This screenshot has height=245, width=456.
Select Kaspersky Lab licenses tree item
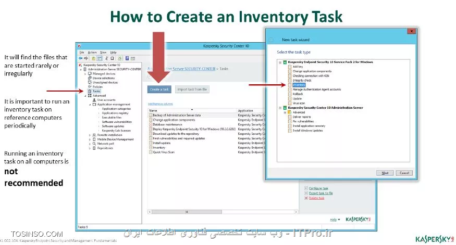(116, 131)
